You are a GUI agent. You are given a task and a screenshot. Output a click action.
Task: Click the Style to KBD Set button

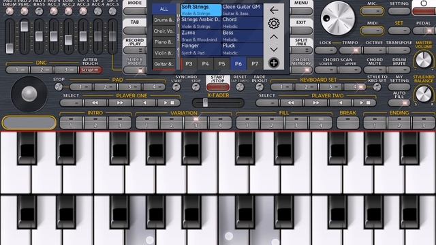click(x=377, y=87)
